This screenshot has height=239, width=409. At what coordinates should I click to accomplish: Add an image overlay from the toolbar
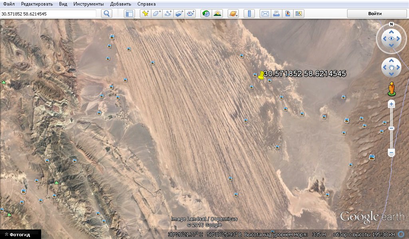coord(179,14)
